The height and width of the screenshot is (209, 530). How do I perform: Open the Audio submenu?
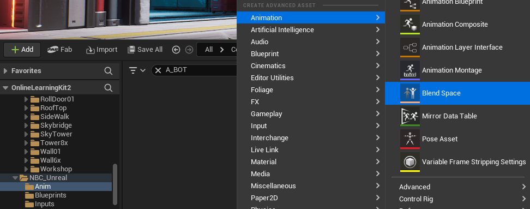coord(311,41)
